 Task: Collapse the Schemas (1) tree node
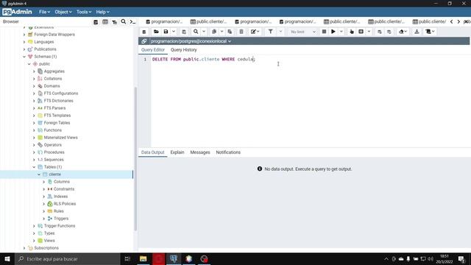click(x=24, y=57)
